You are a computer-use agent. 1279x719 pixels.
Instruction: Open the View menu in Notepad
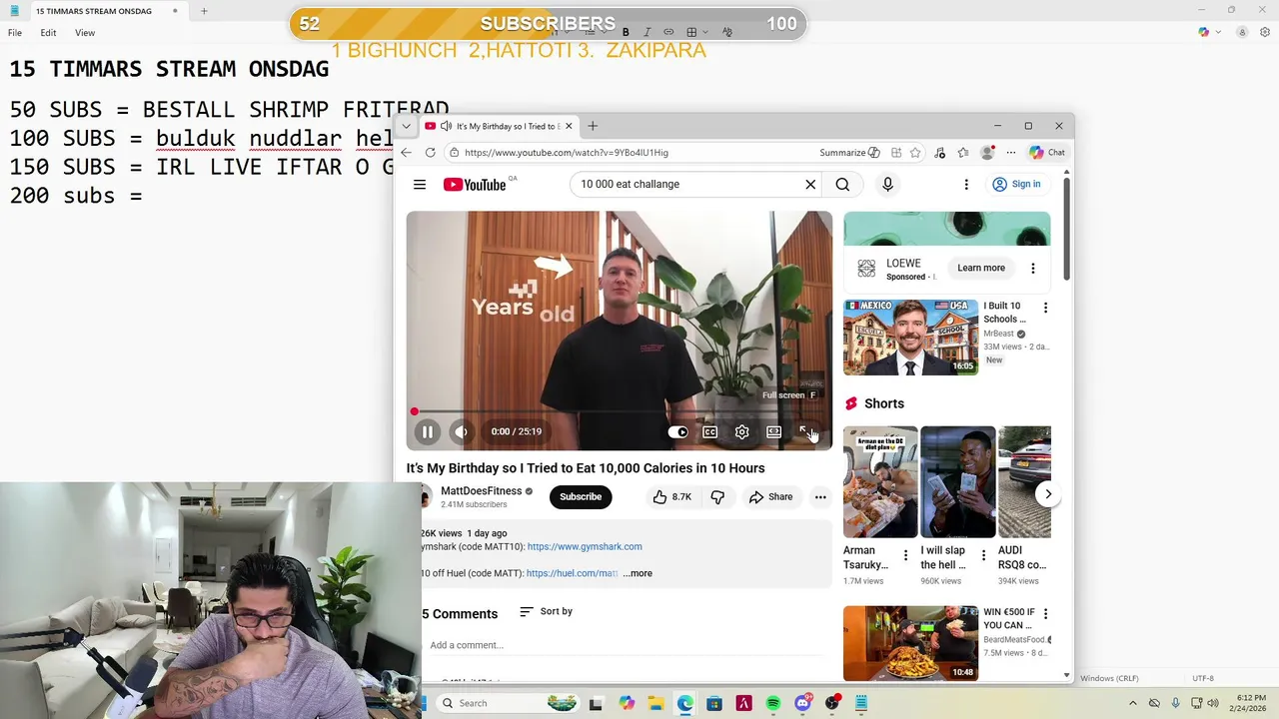tap(85, 33)
